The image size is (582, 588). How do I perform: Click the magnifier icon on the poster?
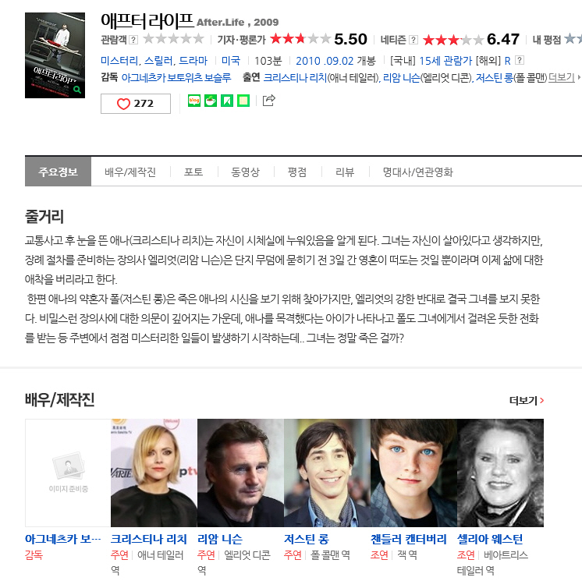pos(77,90)
